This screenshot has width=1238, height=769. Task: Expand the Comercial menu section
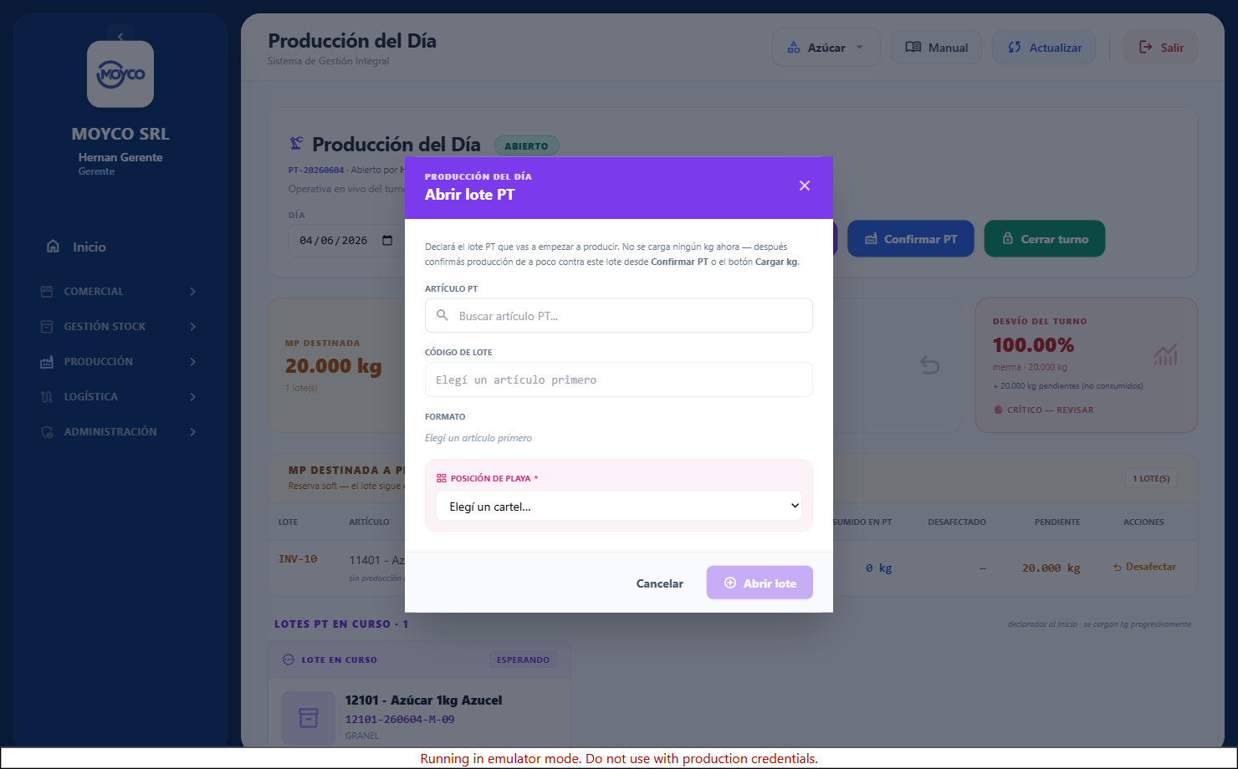pos(120,291)
